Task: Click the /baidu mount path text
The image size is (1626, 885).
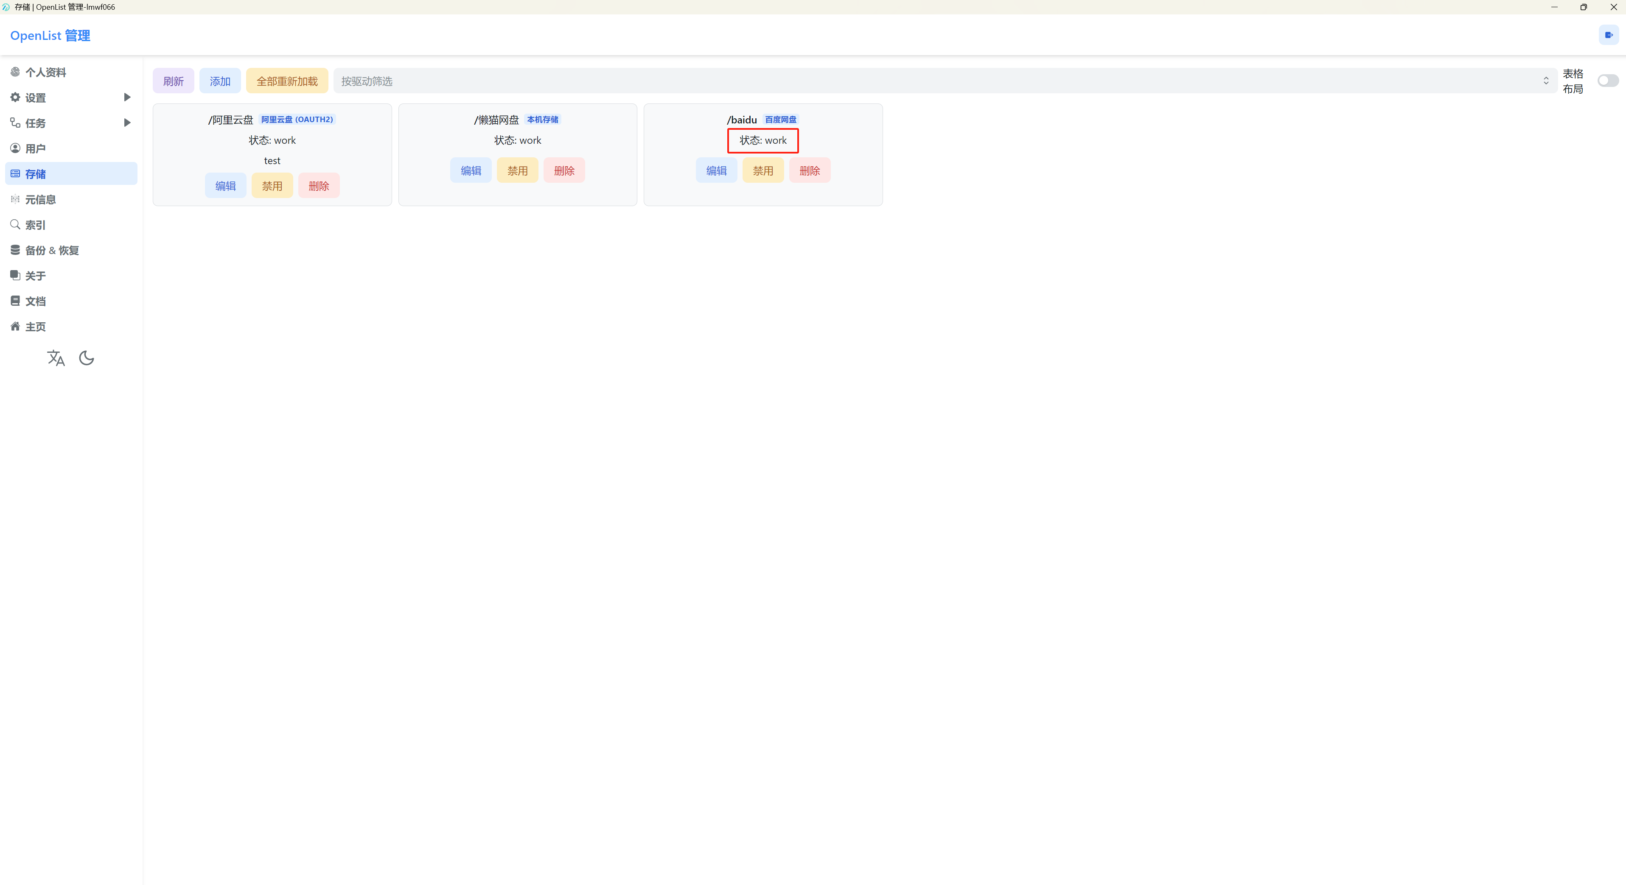Action: coord(742,120)
